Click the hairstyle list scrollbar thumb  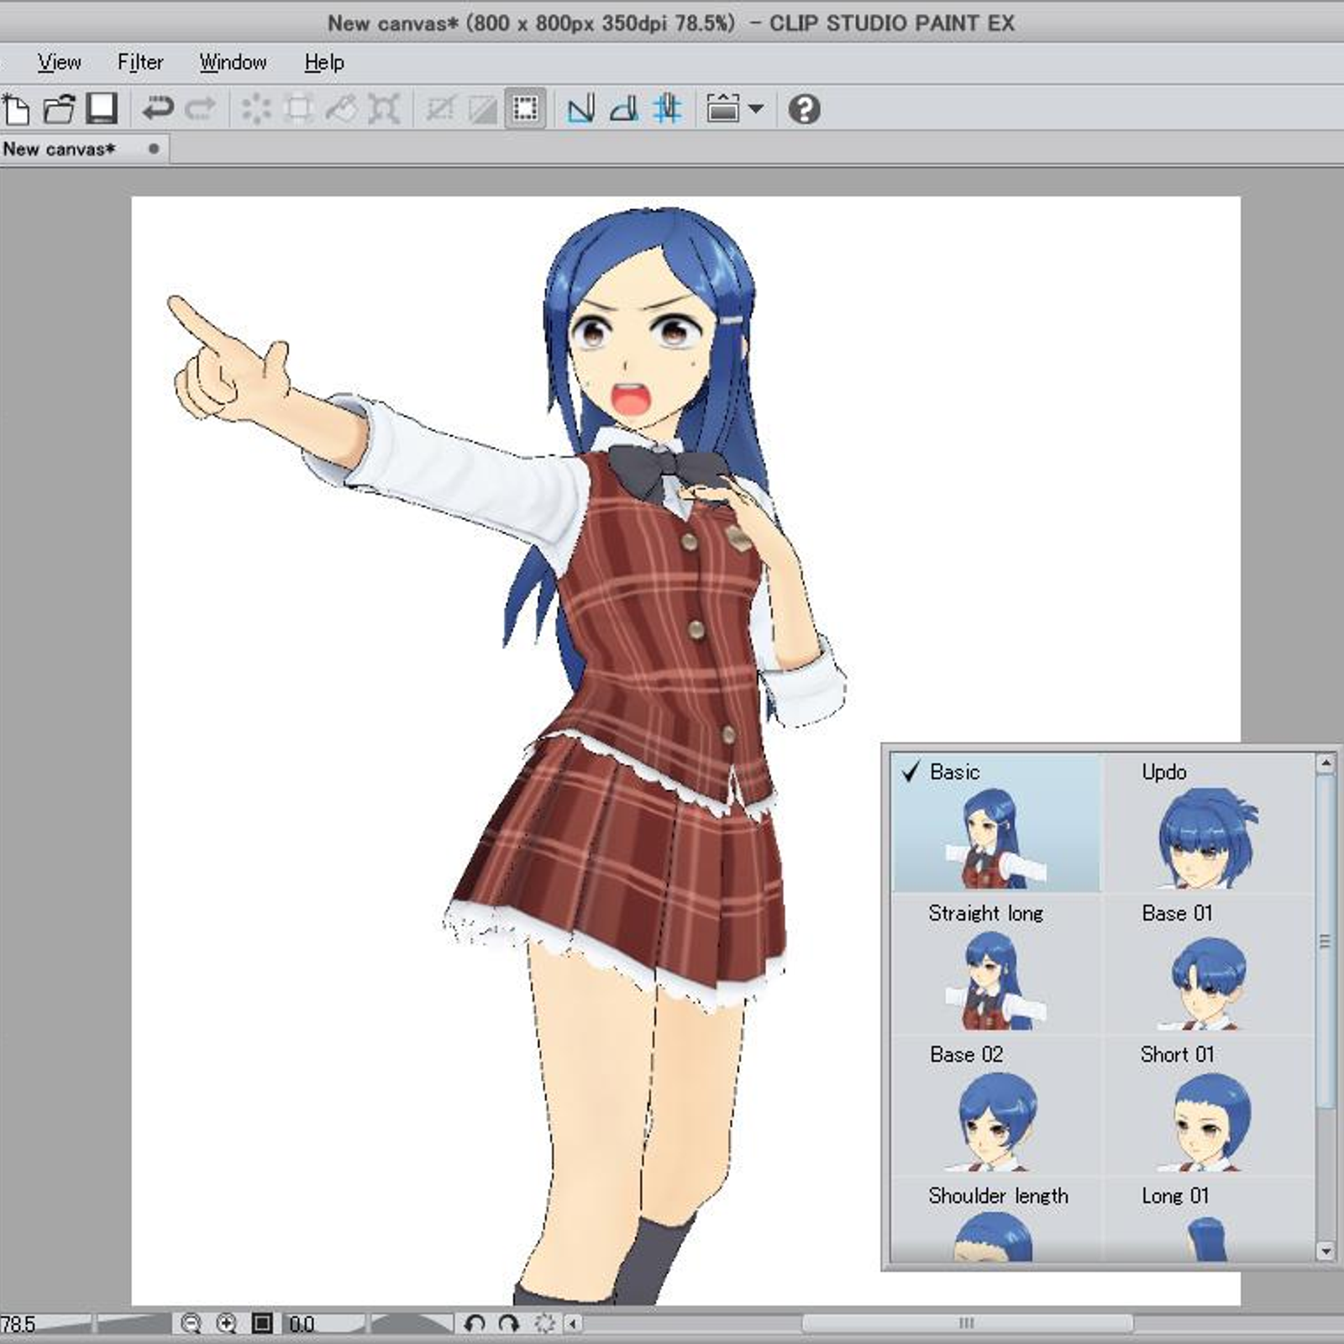click(1326, 942)
